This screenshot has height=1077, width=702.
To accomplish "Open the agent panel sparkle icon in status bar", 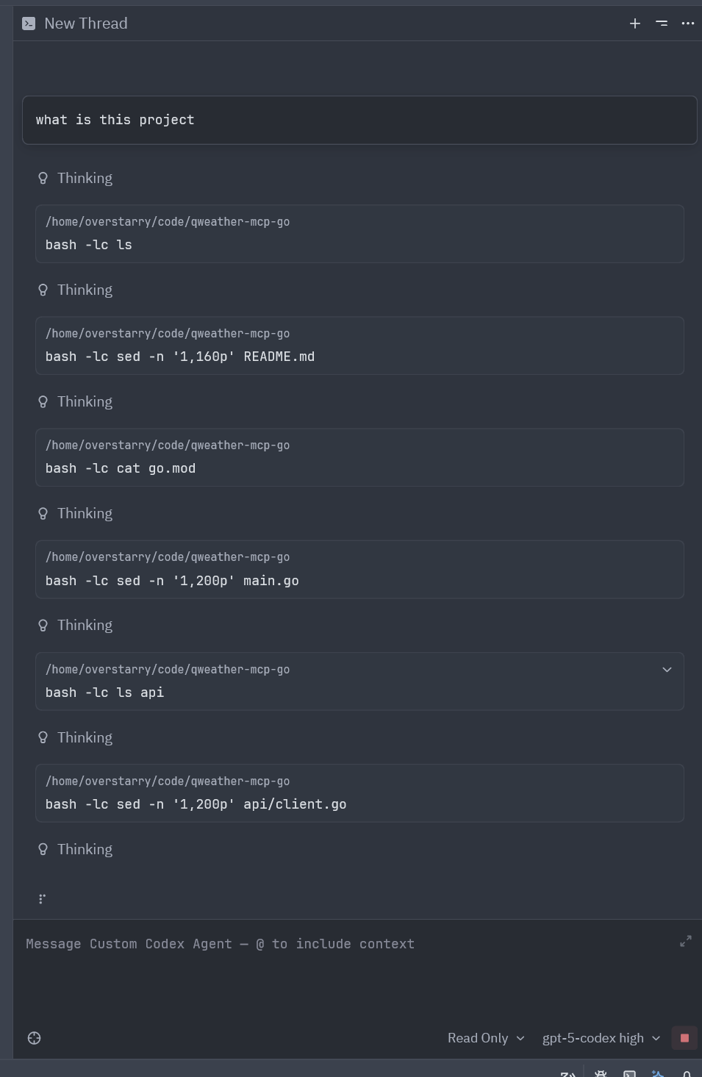I will 658,1073.
